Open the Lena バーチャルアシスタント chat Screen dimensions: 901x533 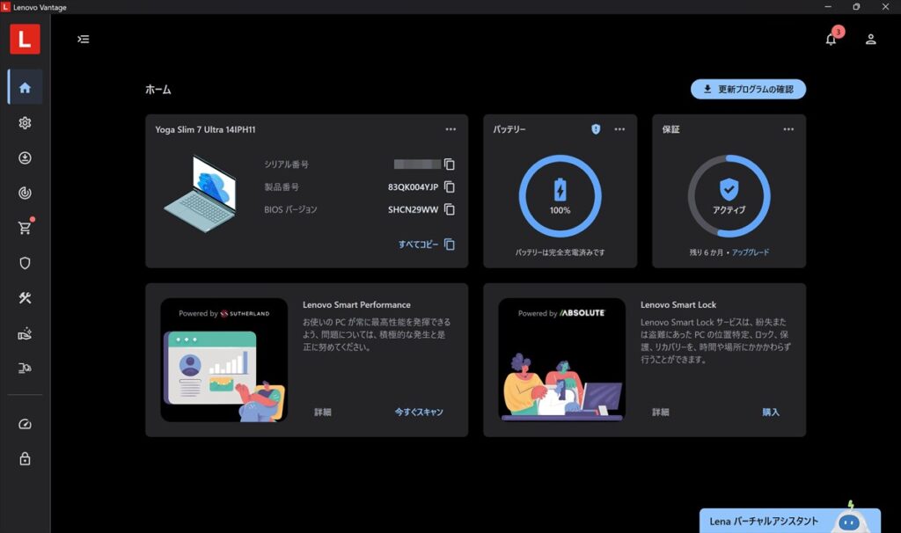coord(789,521)
